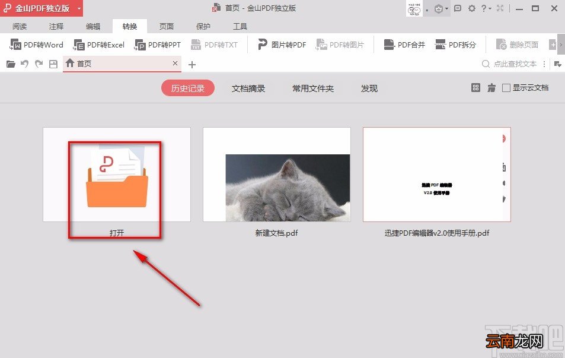Open the 发现 section

pos(369,88)
